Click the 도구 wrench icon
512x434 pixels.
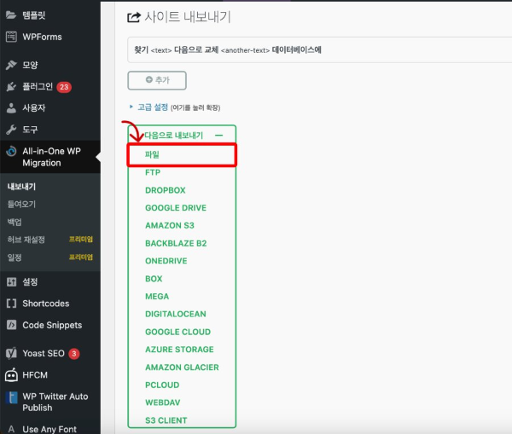tap(11, 130)
